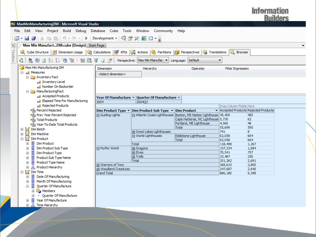
Task: Switch to the Dimension Usage tab
Action: (x=67, y=52)
